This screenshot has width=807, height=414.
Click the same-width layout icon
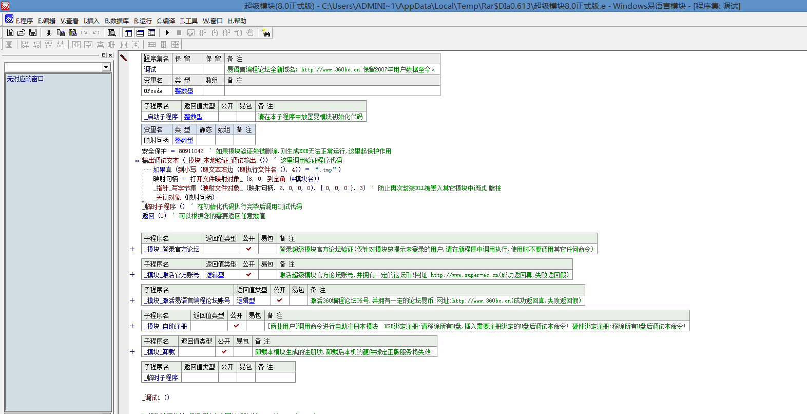(151, 45)
